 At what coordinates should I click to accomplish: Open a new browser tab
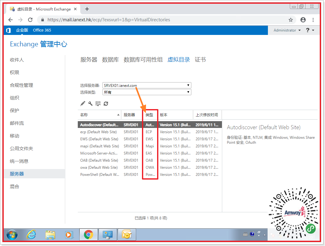(x=87, y=9)
